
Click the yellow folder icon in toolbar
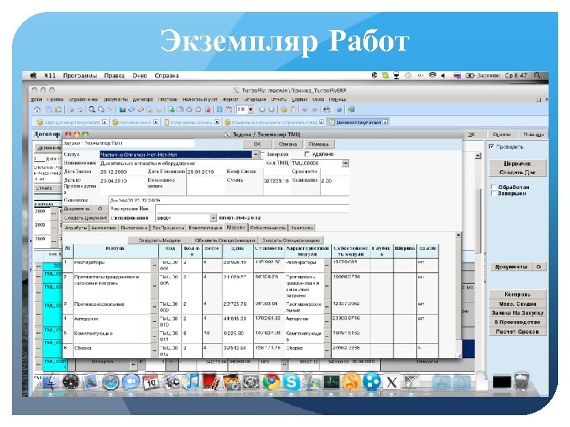point(283,109)
